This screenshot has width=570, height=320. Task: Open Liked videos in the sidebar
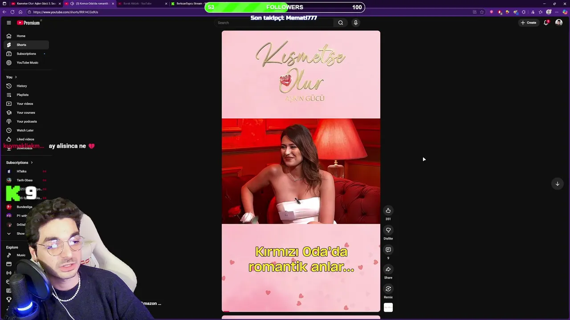[26, 139]
